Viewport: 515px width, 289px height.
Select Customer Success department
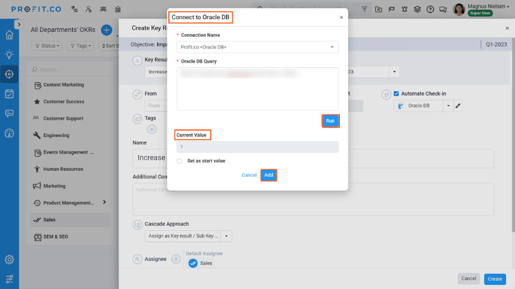click(x=70, y=102)
